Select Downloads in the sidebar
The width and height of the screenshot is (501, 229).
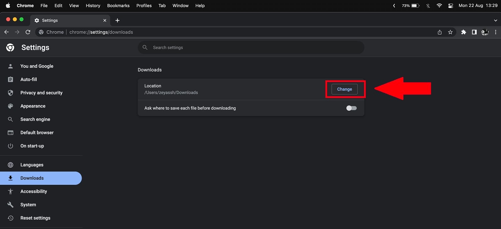(41, 178)
